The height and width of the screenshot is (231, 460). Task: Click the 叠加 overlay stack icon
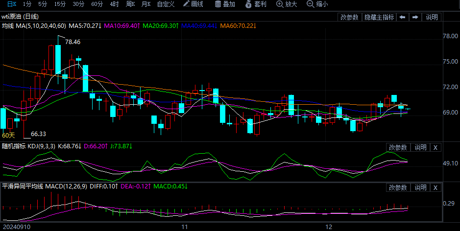pos(218,4)
